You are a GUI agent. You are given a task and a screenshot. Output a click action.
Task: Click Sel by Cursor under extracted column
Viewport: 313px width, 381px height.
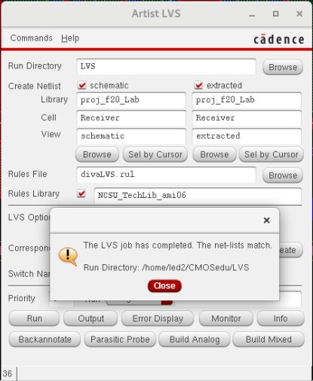click(272, 154)
